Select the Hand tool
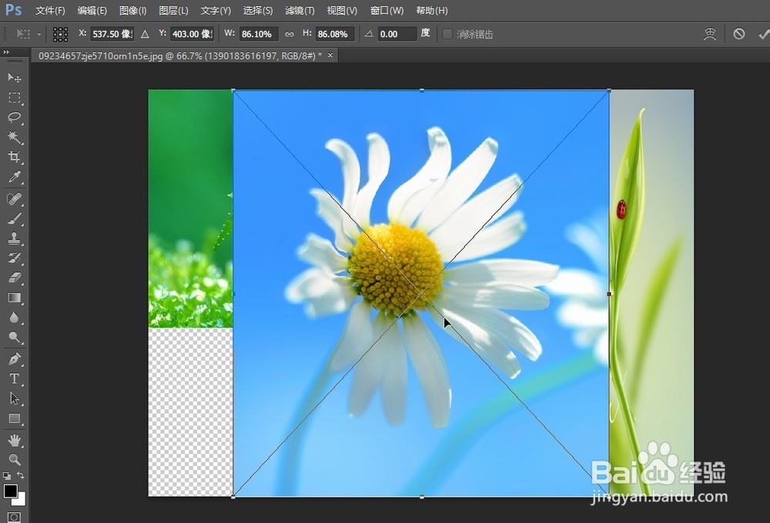Screen dimensions: 770x523 point(14,440)
